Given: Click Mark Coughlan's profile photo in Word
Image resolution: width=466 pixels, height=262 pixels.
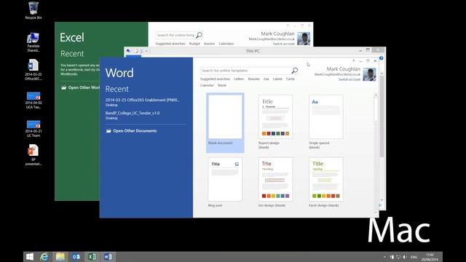Looking at the screenshot, I should pyautogui.click(x=369, y=74).
